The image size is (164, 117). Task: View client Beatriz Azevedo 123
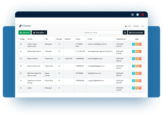pyautogui.click(x=133, y=66)
